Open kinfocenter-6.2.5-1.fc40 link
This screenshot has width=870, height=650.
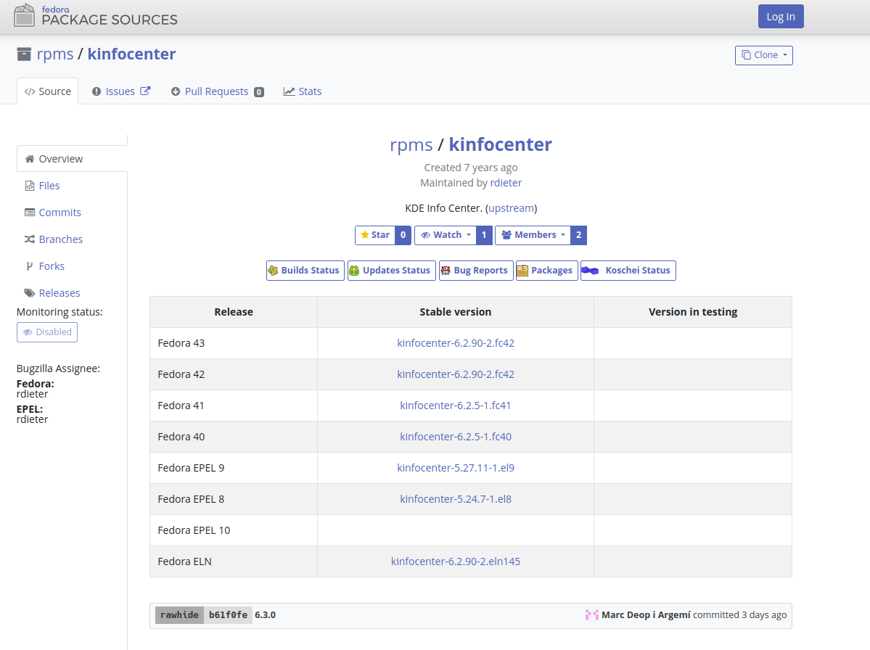pos(456,437)
